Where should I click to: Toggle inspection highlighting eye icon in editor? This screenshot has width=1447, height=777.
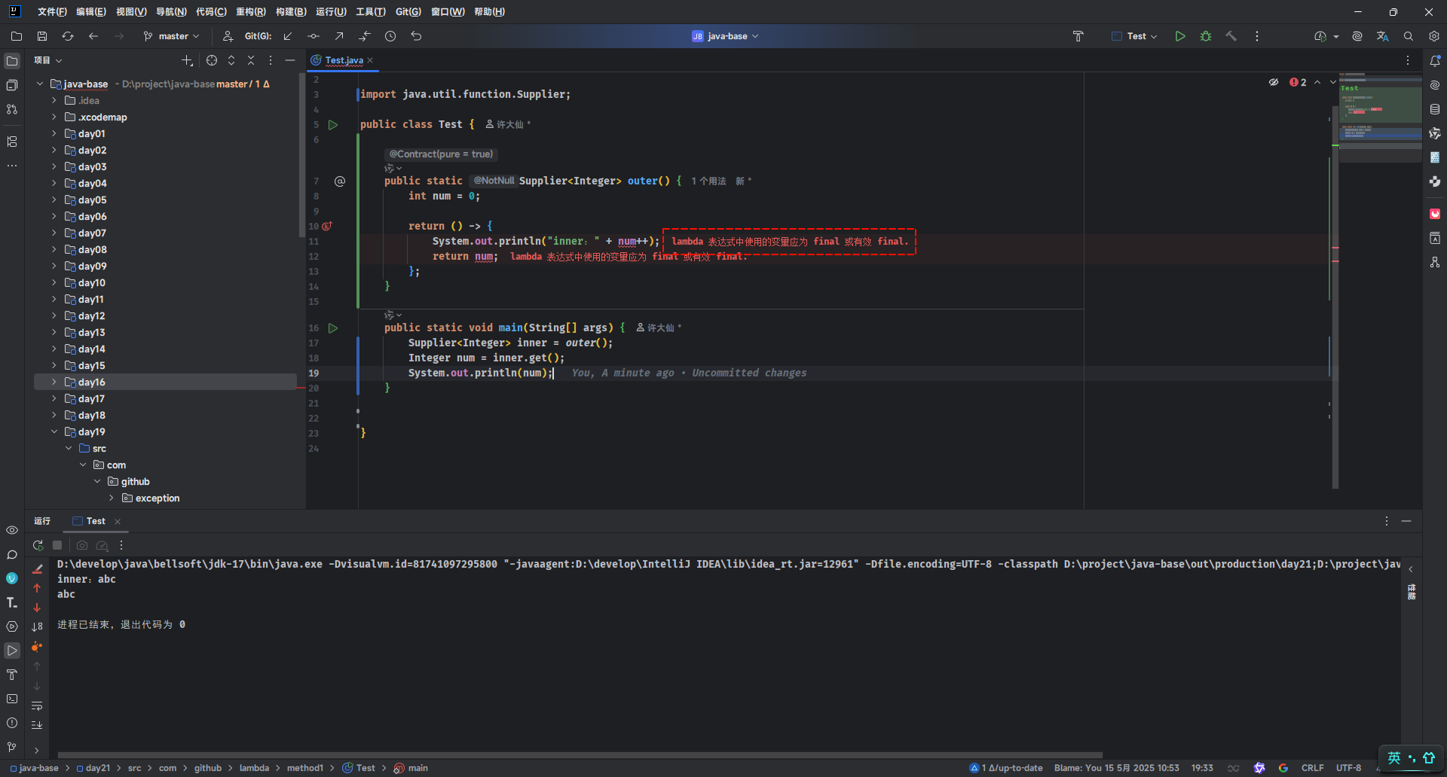point(1274,82)
